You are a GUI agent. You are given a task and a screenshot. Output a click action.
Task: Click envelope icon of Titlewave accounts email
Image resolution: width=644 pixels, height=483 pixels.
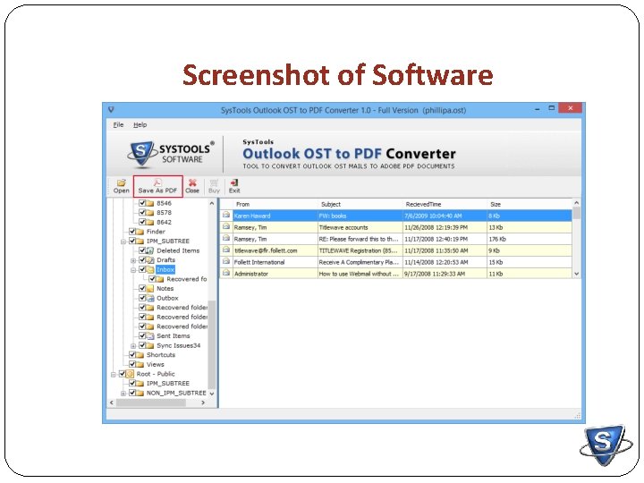pyautogui.click(x=226, y=226)
